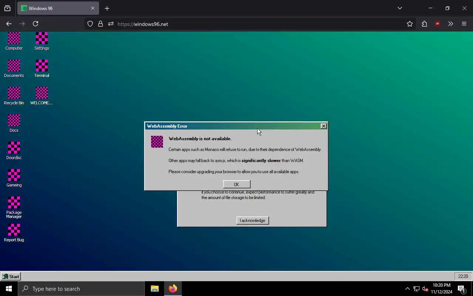Screen dimensions: 473x296
Task: Select the Documents desktop icon
Action: tap(14, 68)
